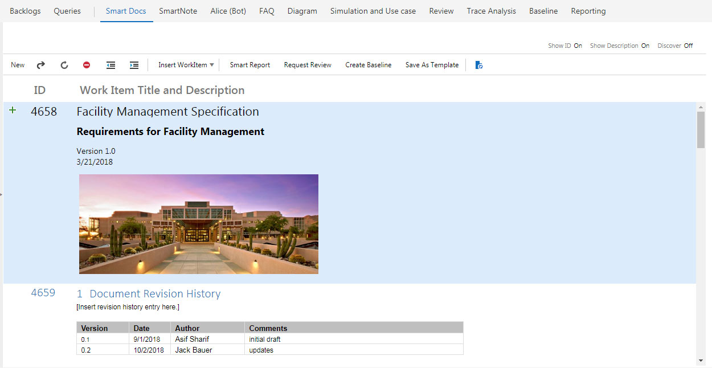Click Request Review in the toolbar
The width and height of the screenshot is (712, 368).
(x=308, y=65)
